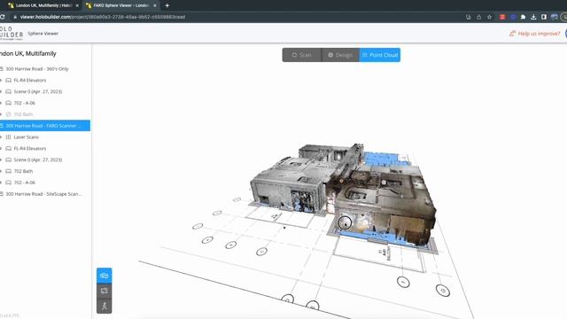567x319 pixels.
Task: Click the blue browser extension icon next to the red one
Action: pos(513,17)
